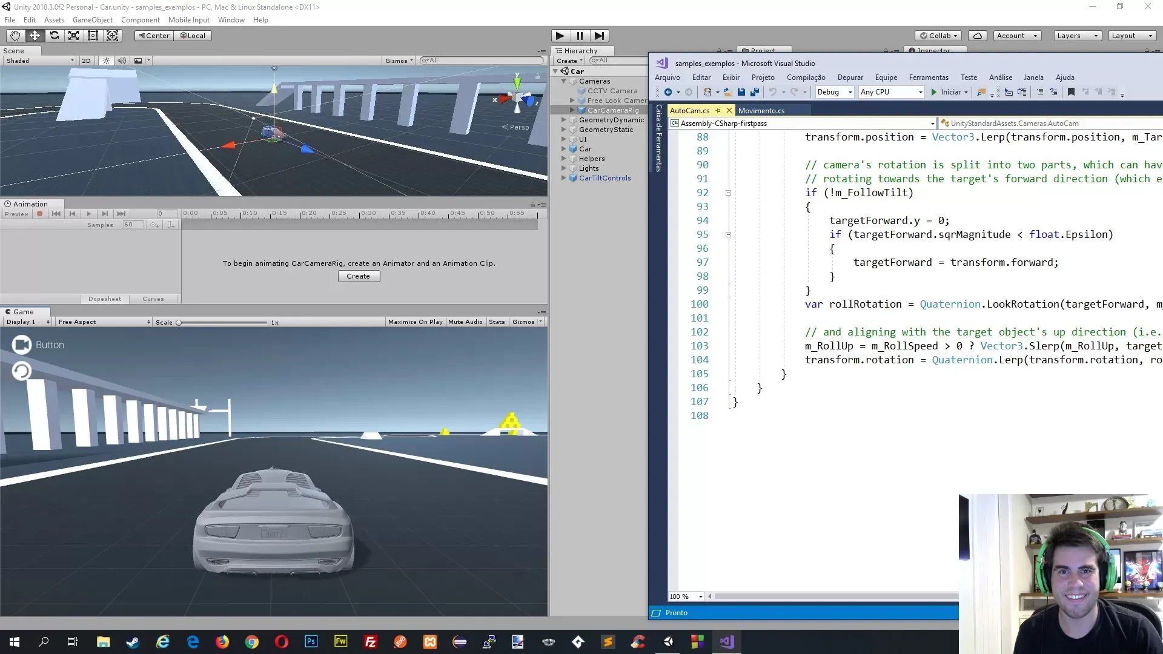Open the Debug configuration dropdown in Visual Studio
This screenshot has width=1163, height=654.
834,92
